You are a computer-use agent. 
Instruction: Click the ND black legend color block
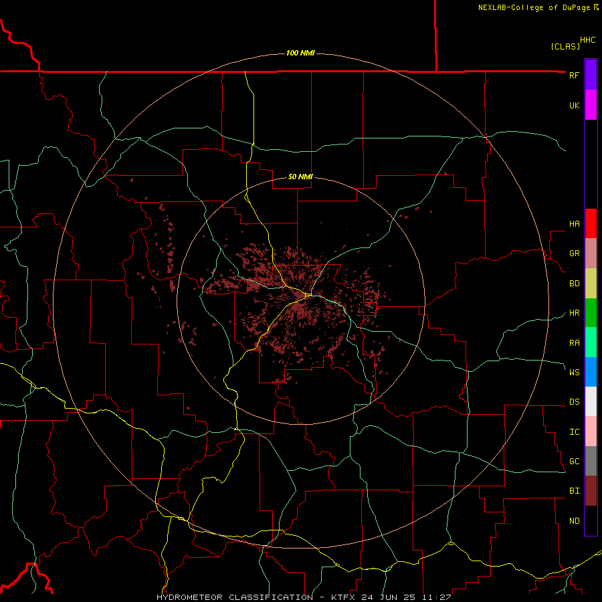[x=591, y=520]
